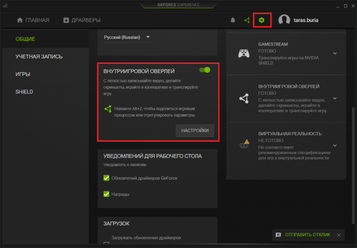Go to the ГЛАВНАЯ tab
Screen dimensions: 357x248
click(x=33, y=20)
